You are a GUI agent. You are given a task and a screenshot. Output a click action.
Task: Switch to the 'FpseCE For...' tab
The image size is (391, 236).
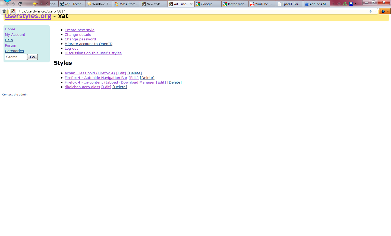(x=289, y=4)
